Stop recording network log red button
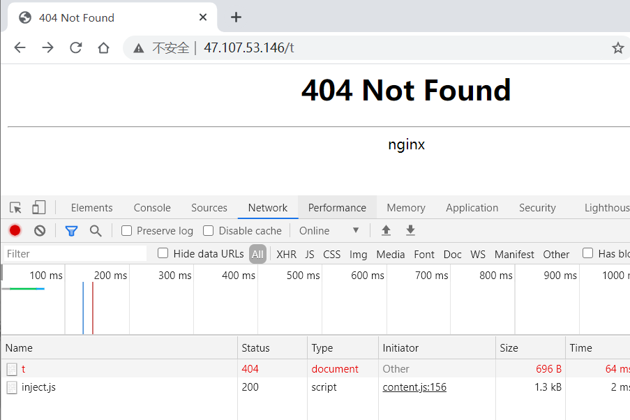 [15, 231]
